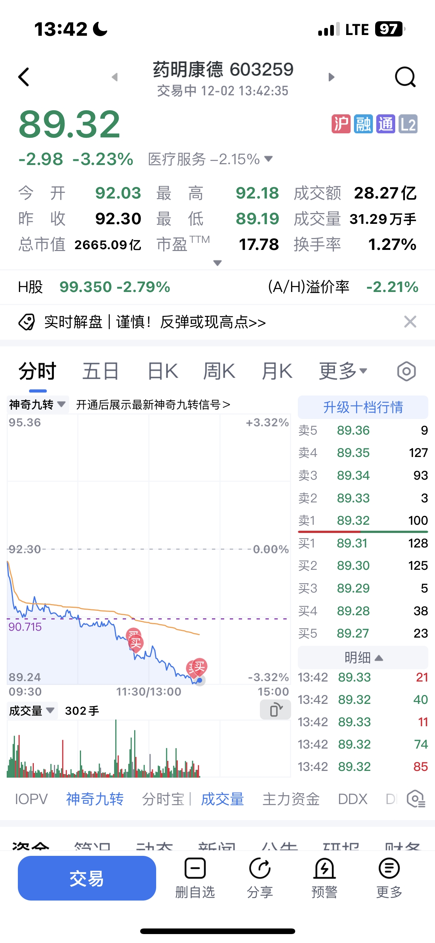Tap trade detail with volume 21

click(x=363, y=677)
